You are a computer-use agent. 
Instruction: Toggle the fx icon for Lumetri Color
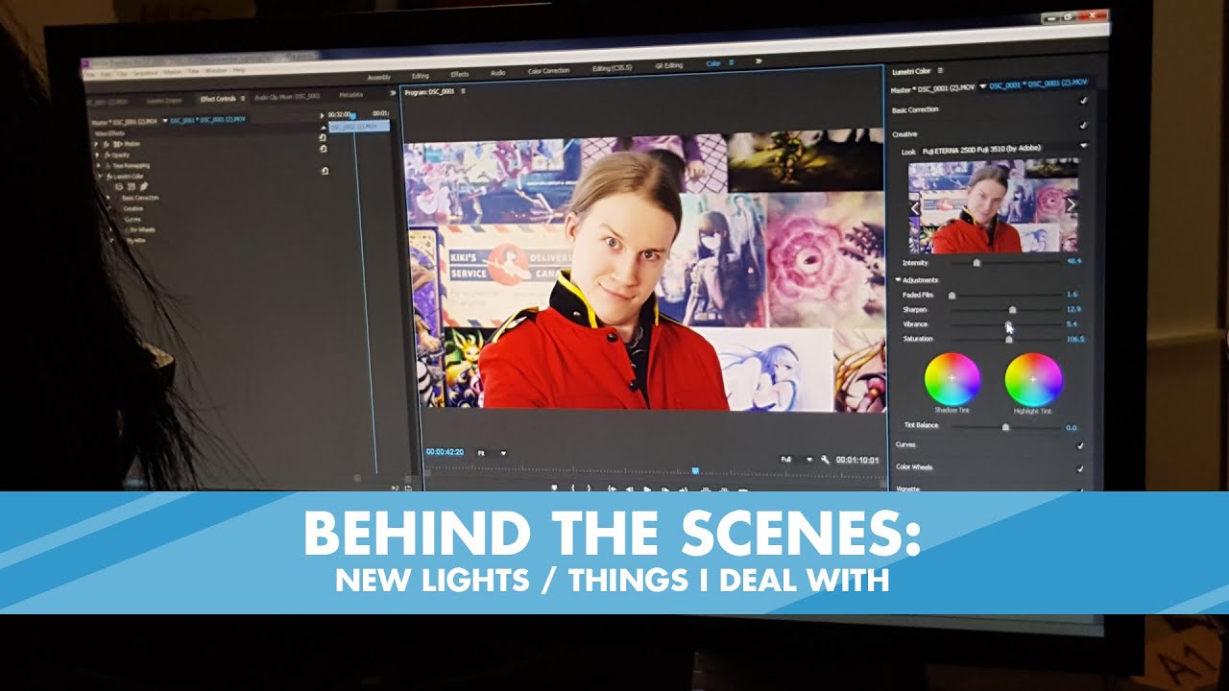pyautogui.click(x=109, y=177)
